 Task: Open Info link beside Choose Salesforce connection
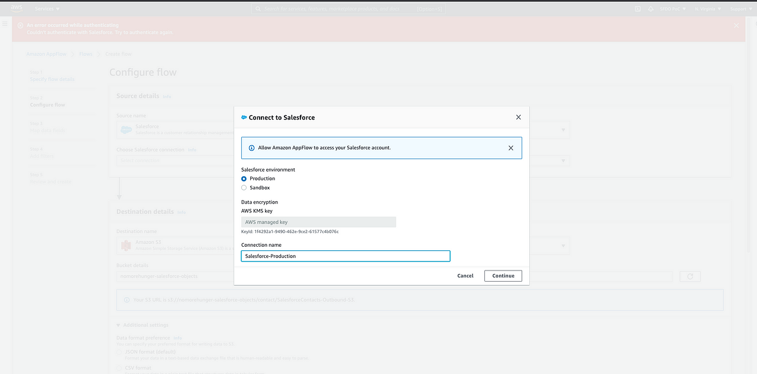192,150
